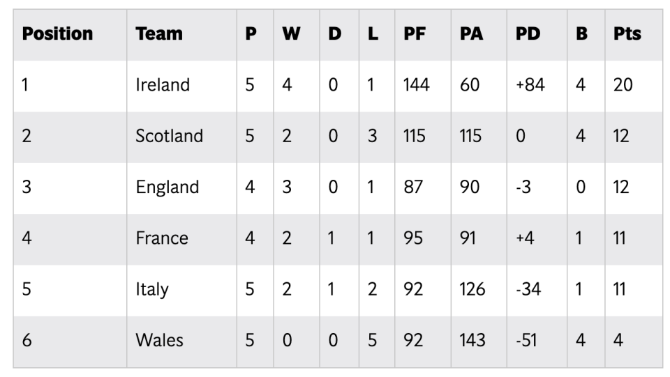
Task: Select Italy's 126 points-against value
Action: pyautogui.click(x=472, y=289)
